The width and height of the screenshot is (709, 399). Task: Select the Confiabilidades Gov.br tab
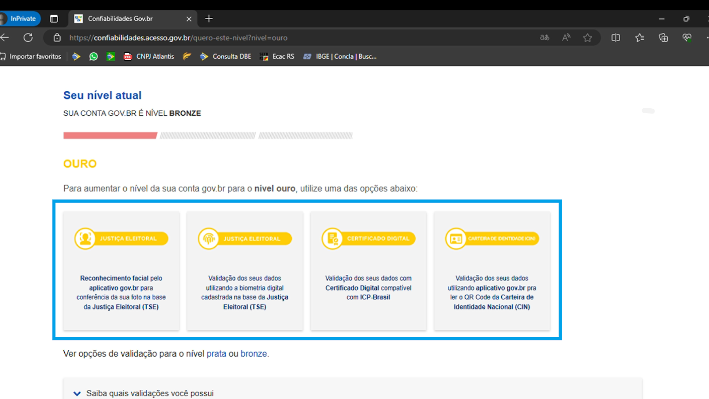[133, 19]
